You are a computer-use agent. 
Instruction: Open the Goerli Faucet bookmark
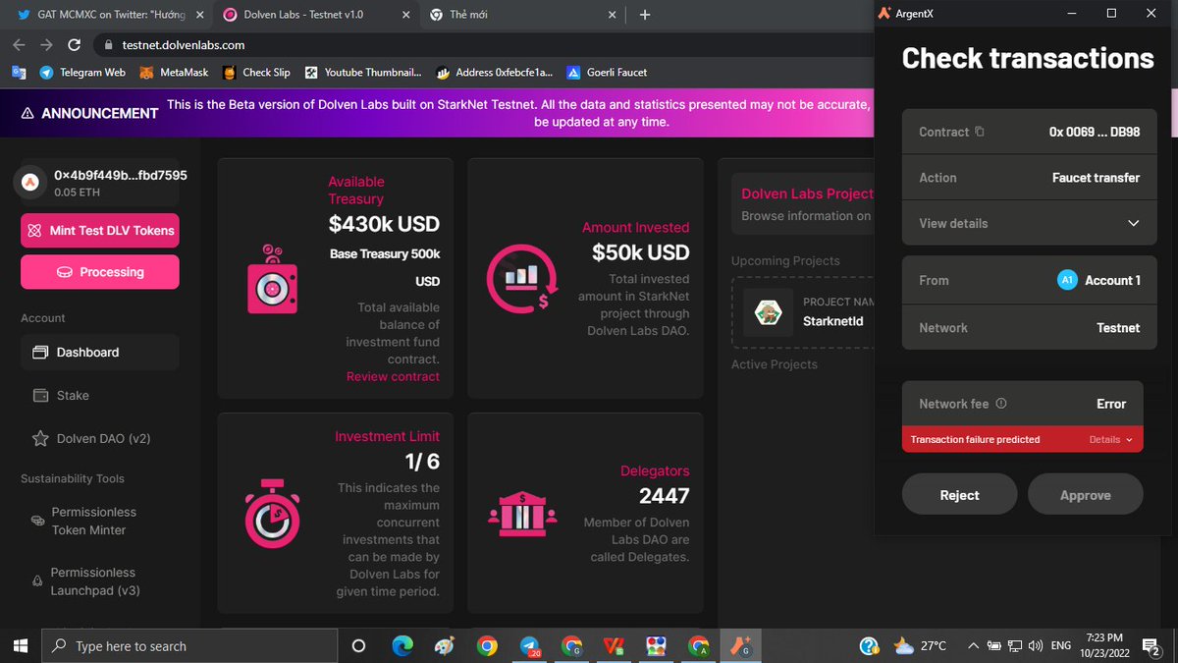(x=607, y=72)
